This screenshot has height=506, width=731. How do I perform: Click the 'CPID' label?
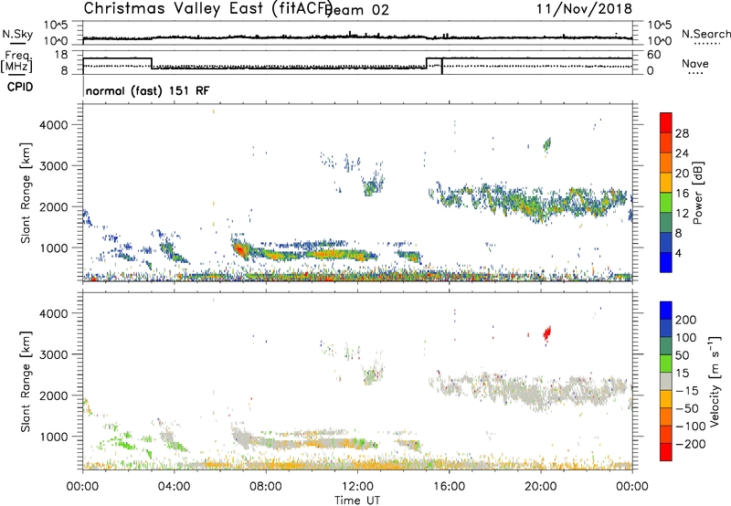pyautogui.click(x=20, y=87)
